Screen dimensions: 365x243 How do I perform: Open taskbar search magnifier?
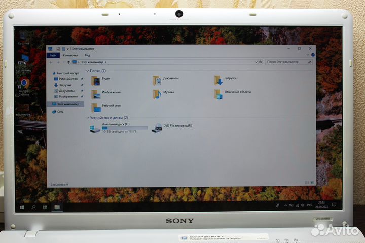33,207
